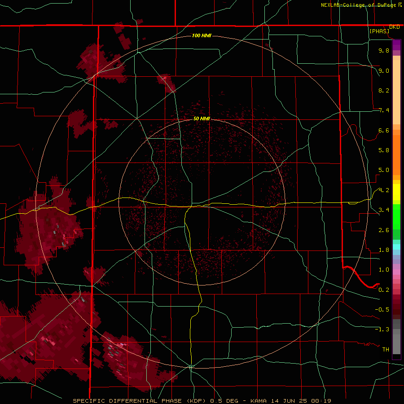Click the 2.6 color scale label
Viewport: 404px width, 404px height.
point(384,230)
